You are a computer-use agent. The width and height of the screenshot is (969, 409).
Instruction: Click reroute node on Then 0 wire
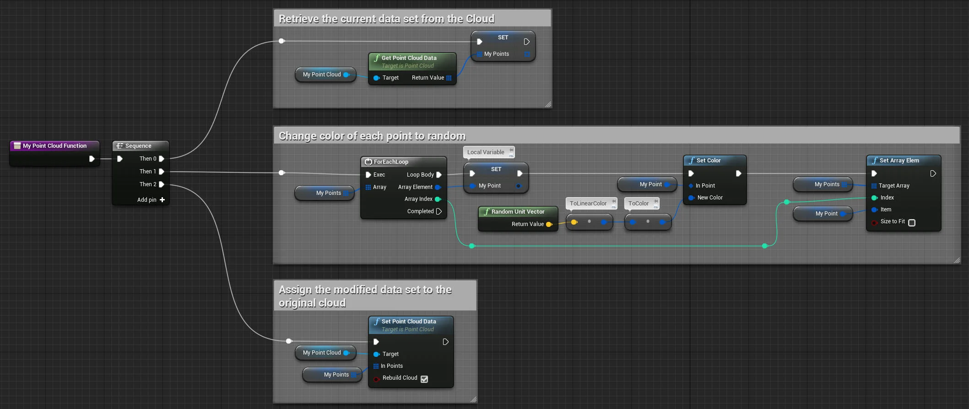tap(281, 41)
